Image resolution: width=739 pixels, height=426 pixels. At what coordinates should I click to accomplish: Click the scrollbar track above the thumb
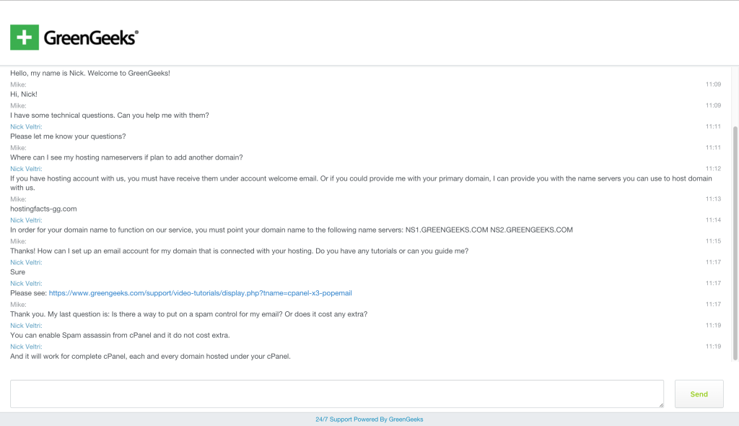coord(735,97)
